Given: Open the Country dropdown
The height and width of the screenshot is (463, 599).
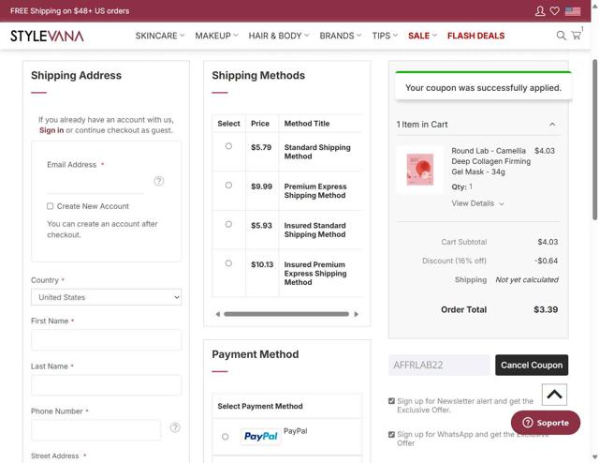Looking at the screenshot, I should [x=106, y=297].
